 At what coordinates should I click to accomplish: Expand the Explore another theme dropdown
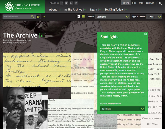click(142, 109)
